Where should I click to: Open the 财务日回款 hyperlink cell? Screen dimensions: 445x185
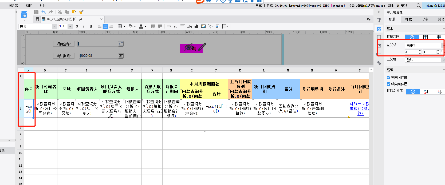(x=359, y=108)
